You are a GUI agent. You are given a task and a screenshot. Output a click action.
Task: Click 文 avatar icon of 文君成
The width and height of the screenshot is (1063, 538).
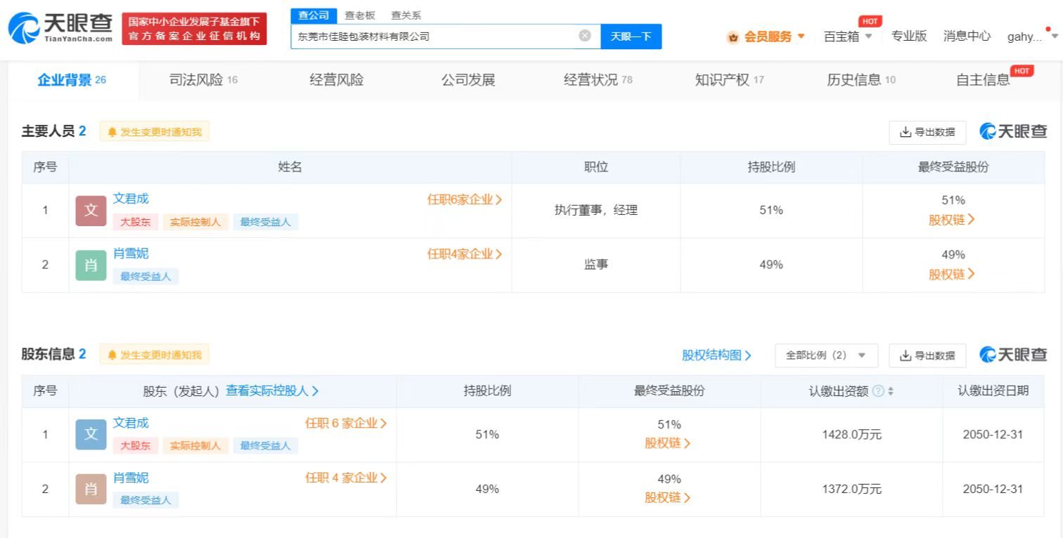(90, 210)
